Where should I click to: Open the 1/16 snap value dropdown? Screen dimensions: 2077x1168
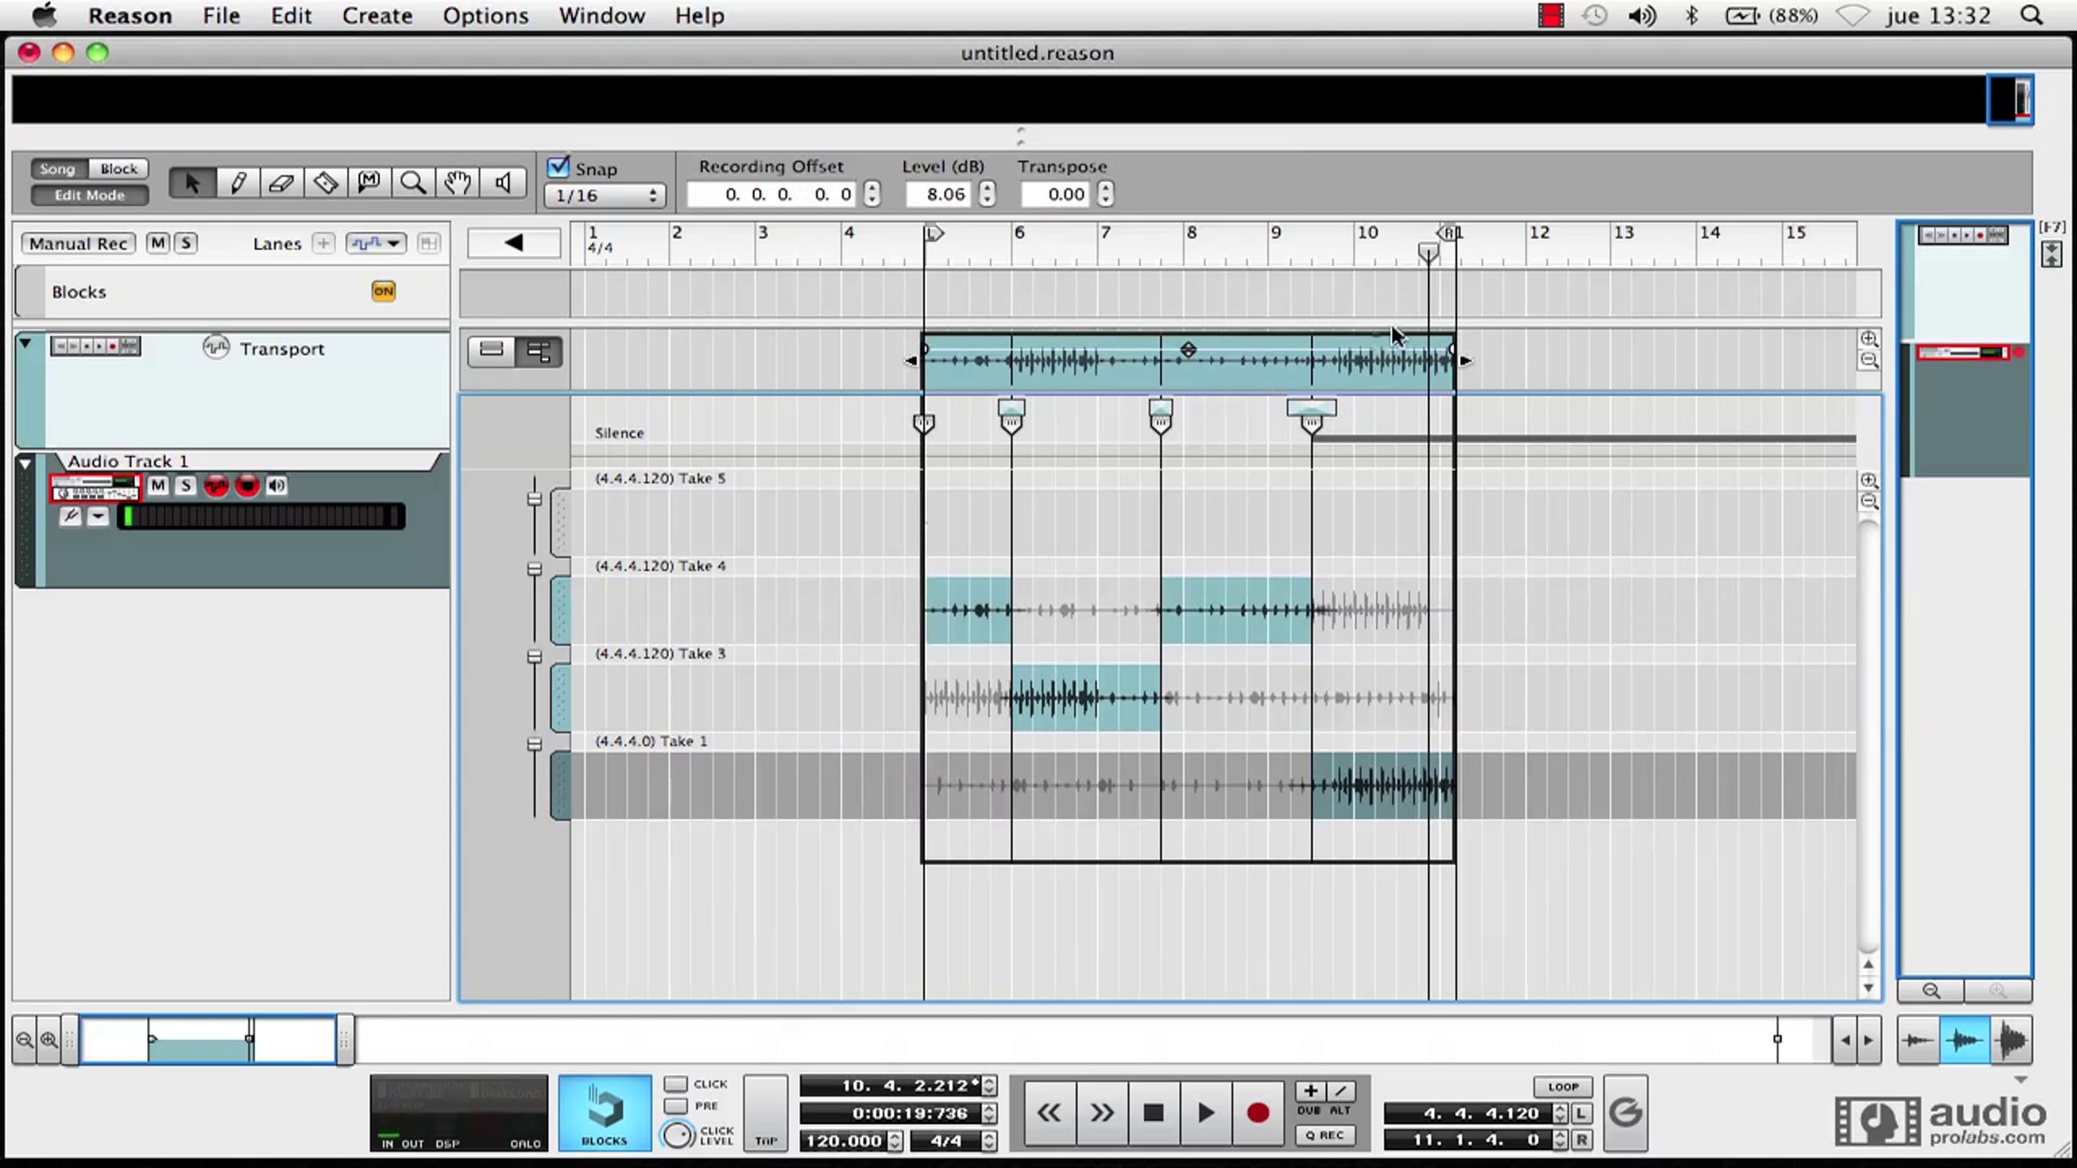(605, 196)
